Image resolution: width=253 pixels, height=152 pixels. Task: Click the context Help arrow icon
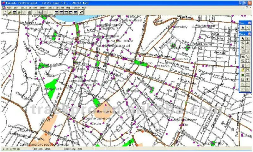pyautogui.click(x=81, y=12)
